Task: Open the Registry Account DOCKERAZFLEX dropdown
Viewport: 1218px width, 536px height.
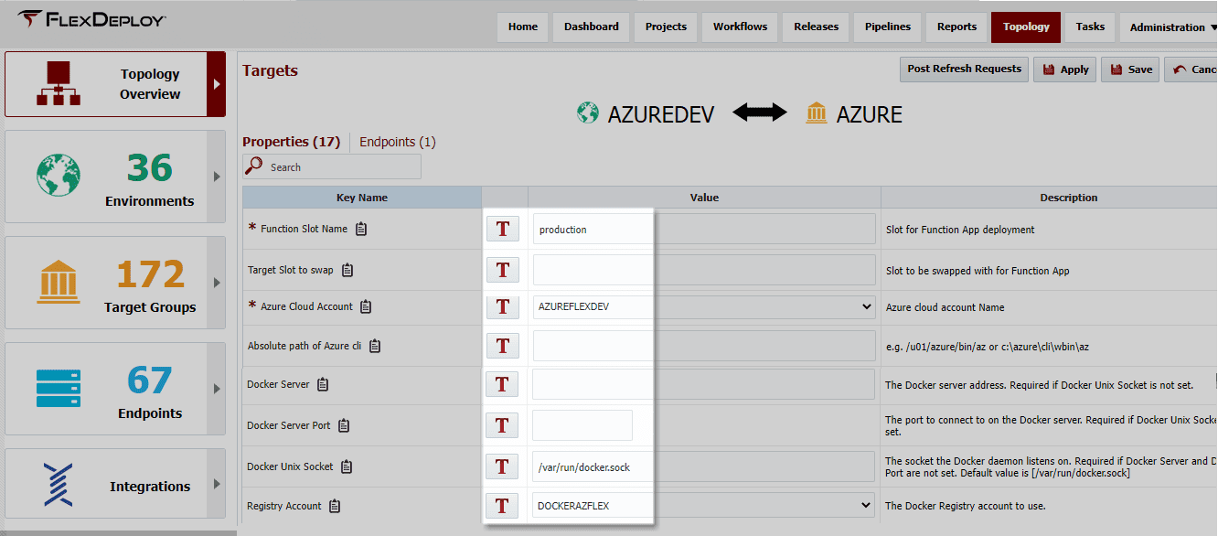Action: click(x=704, y=505)
